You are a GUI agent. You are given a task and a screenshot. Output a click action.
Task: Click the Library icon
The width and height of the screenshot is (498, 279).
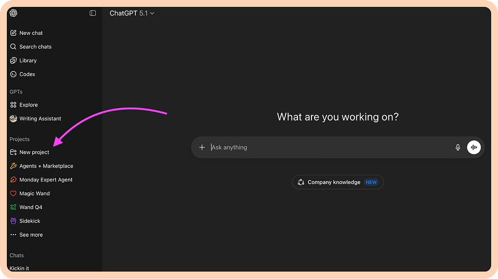(13, 60)
